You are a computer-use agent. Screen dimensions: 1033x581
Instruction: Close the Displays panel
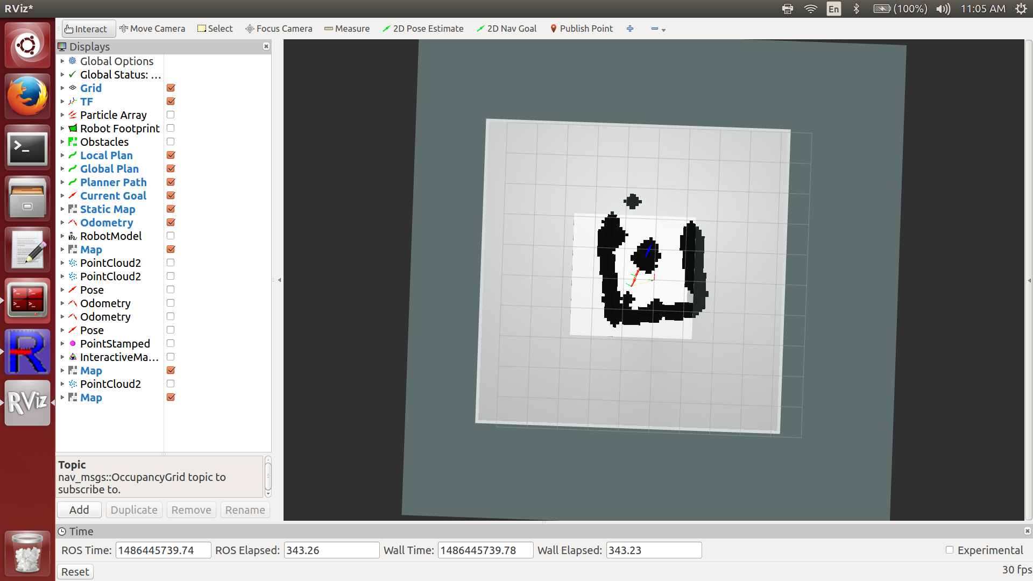pos(266,47)
